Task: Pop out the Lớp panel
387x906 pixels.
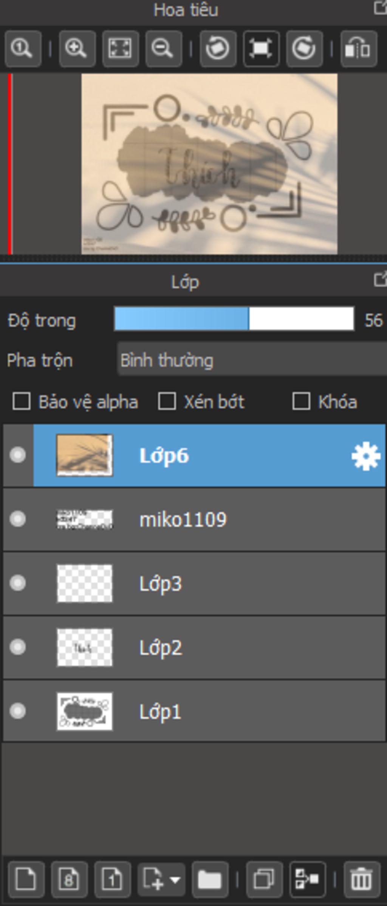Action: click(380, 280)
